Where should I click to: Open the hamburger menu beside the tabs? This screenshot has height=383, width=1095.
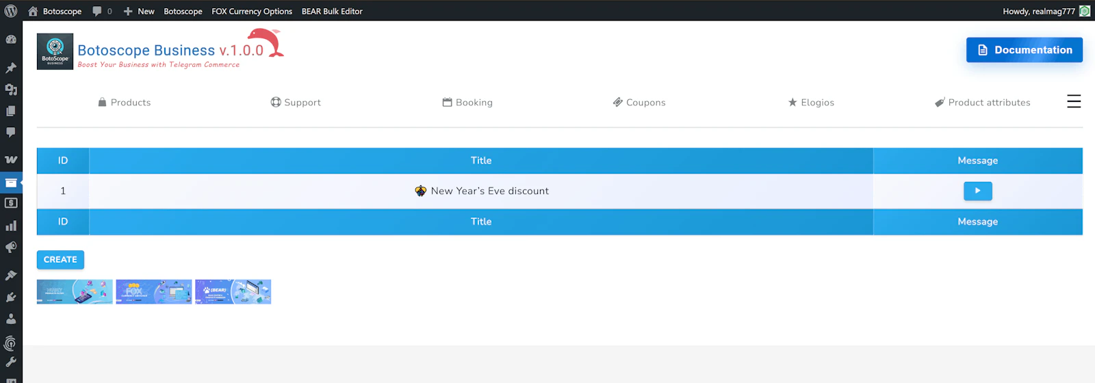(x=1074, y=101)
